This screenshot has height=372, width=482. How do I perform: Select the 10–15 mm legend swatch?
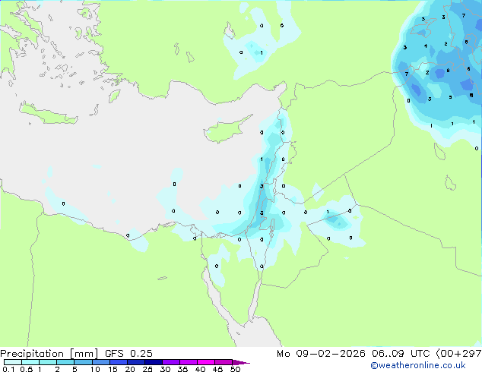point(100,362)
